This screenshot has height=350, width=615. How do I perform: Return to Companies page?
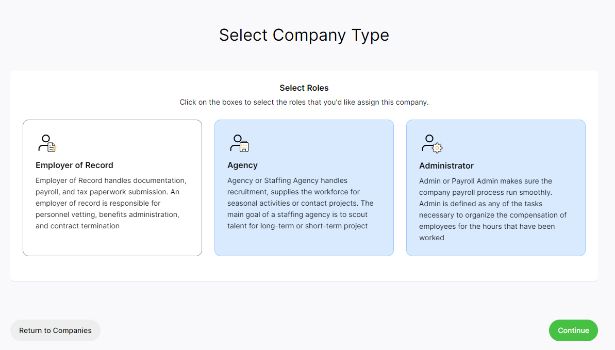(x=55, y=330)
